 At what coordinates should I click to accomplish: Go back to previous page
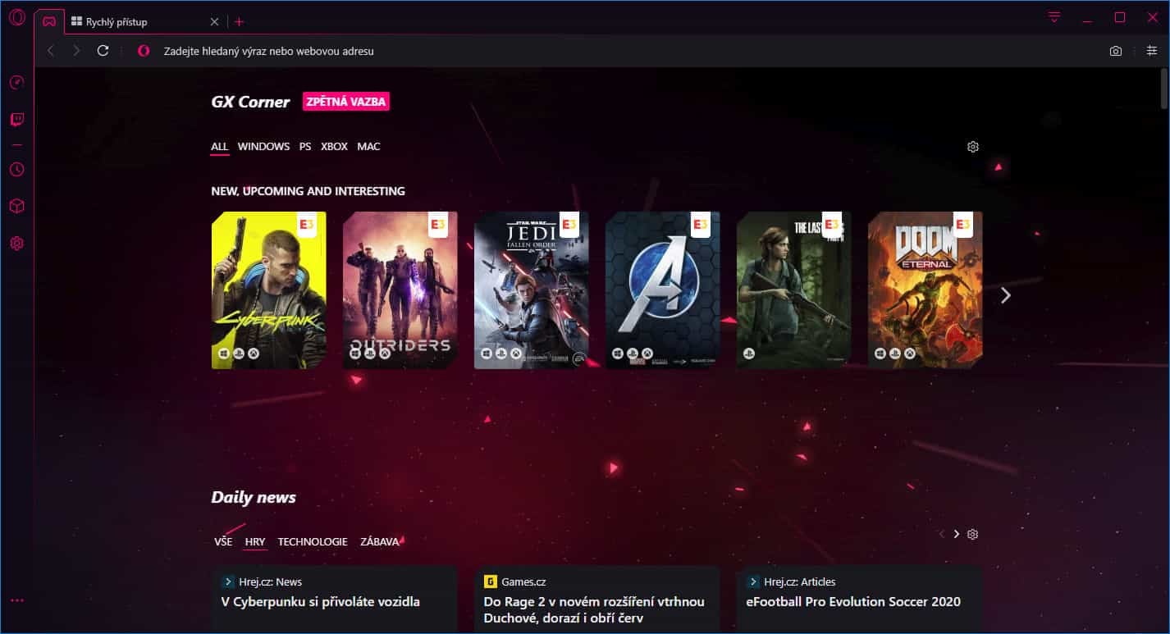51,51
